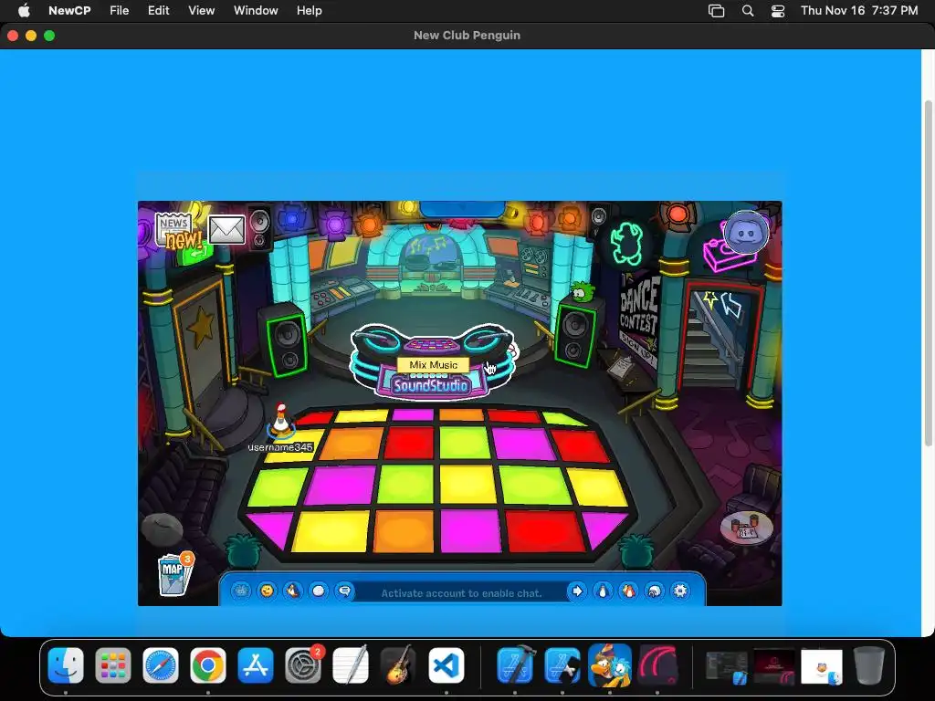The height and width of the screenshot is (701, 935).
Task: Open the Map icon
Action: pyautogui.click(x=175, y=573)
